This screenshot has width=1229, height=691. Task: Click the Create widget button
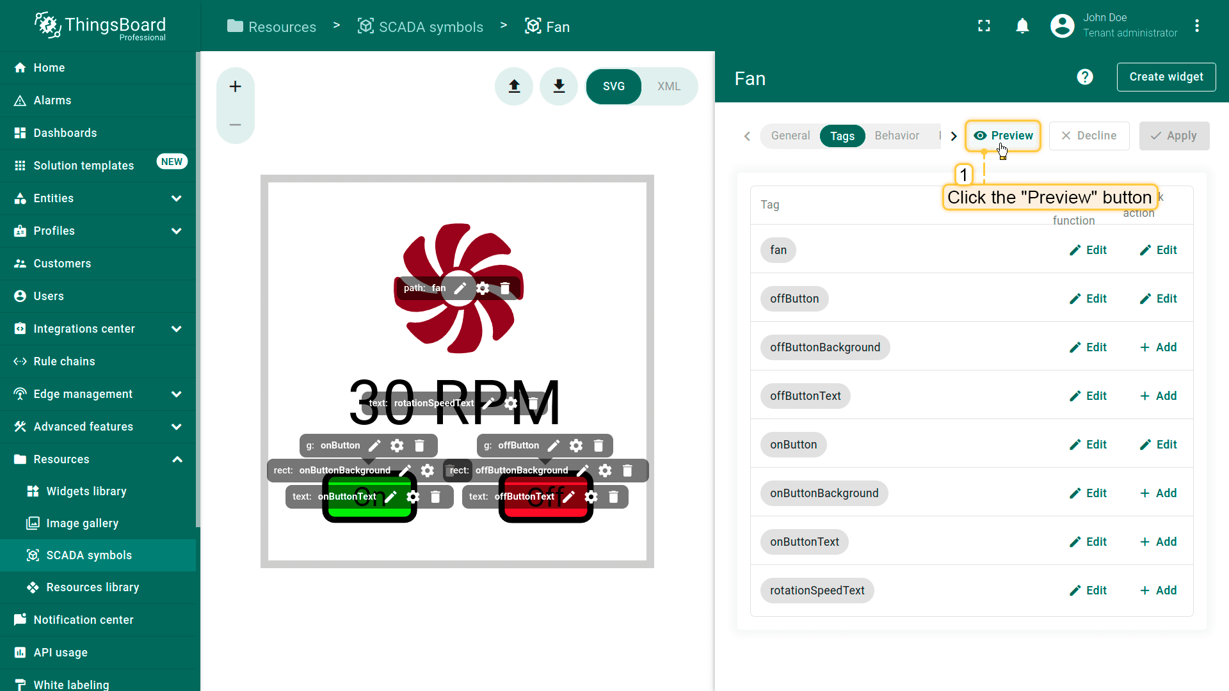[1166, 77]
